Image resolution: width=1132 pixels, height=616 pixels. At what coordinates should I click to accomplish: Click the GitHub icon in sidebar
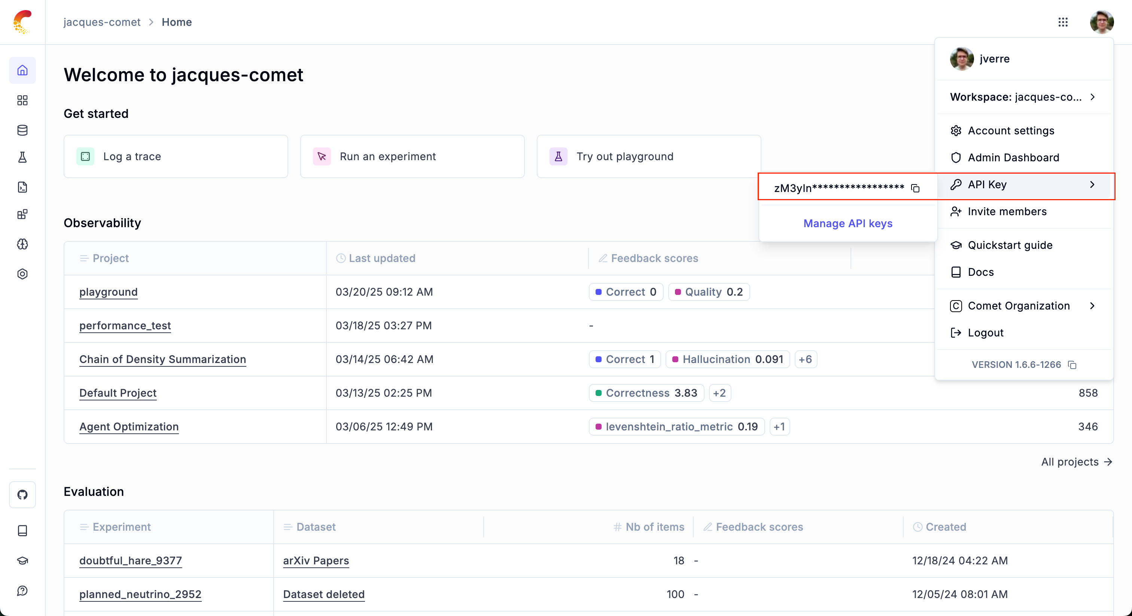22,495
